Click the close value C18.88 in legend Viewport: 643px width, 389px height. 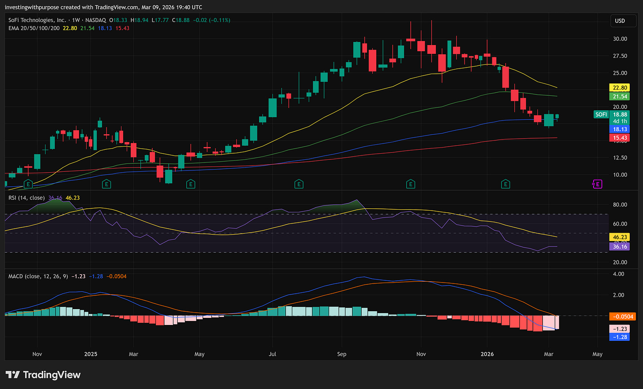181,20
